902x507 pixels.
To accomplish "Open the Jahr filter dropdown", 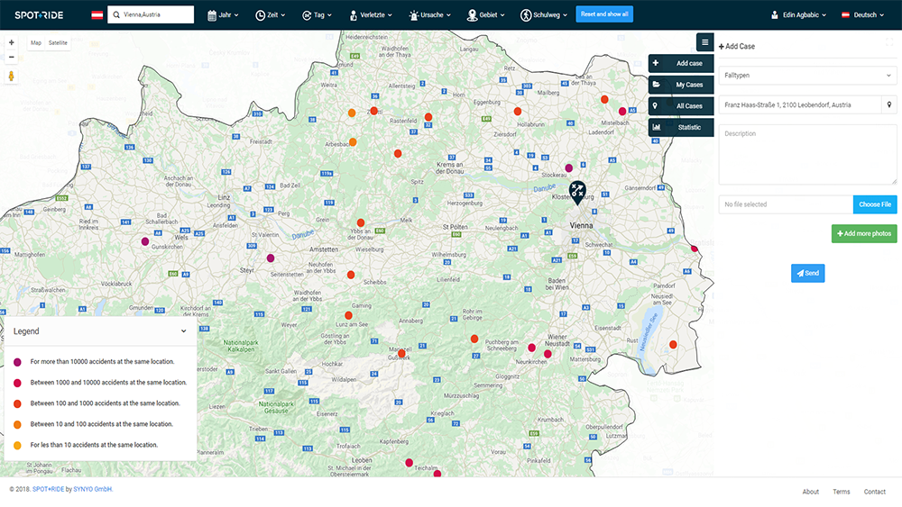I will click(223, 15).
